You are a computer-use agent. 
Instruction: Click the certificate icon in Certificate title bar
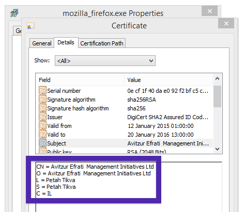pos(30,26)
